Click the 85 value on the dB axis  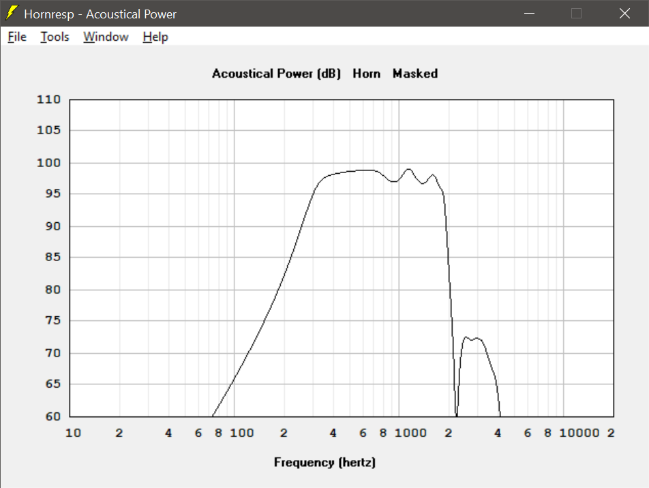53,257
